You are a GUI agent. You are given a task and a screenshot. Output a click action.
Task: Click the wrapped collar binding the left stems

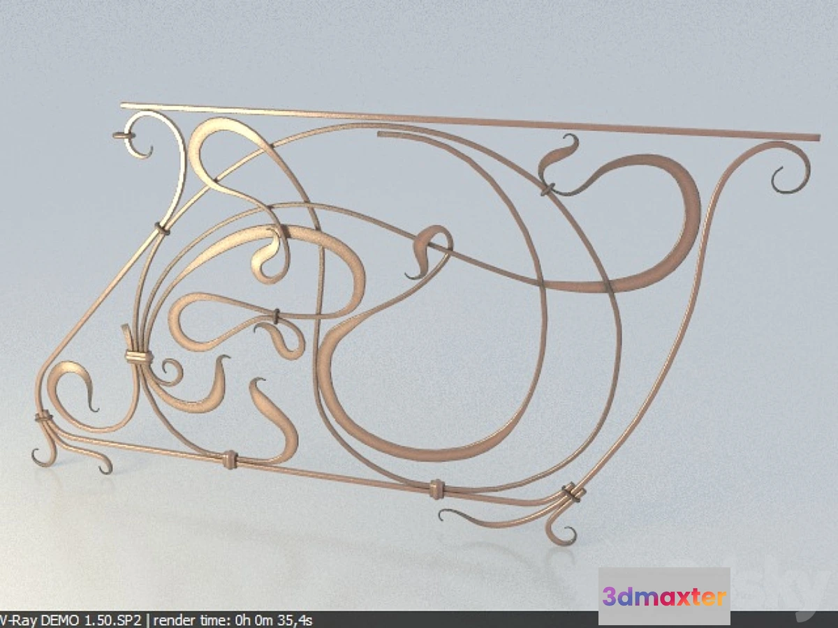138,357
